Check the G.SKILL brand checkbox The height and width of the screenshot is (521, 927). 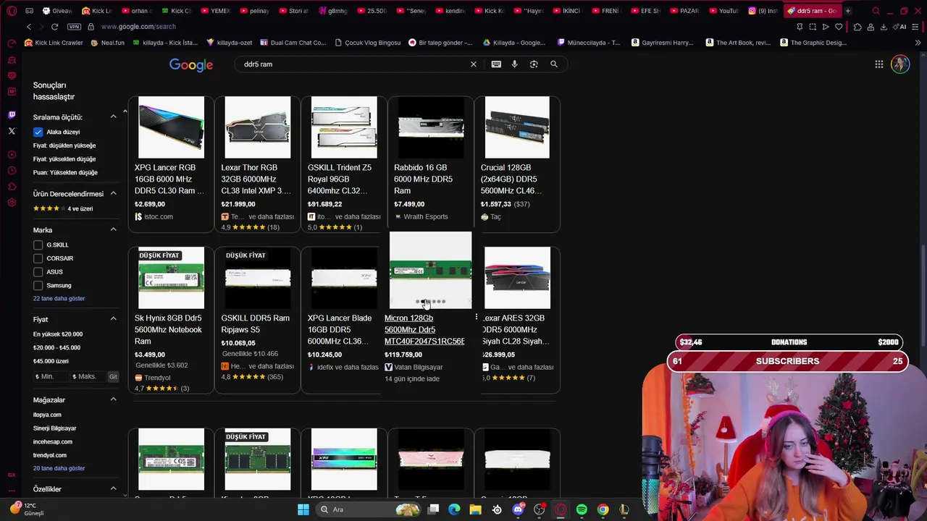coord(38,245)
